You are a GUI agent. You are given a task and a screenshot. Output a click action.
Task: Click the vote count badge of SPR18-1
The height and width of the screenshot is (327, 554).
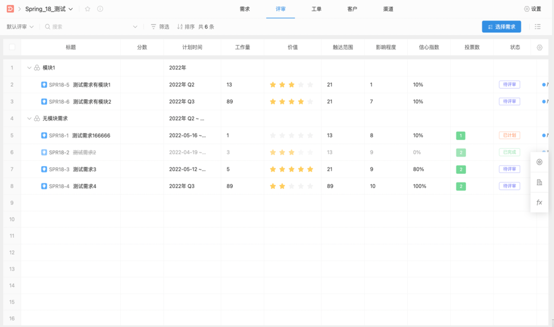pyautogui.click(x=460, y=136)
